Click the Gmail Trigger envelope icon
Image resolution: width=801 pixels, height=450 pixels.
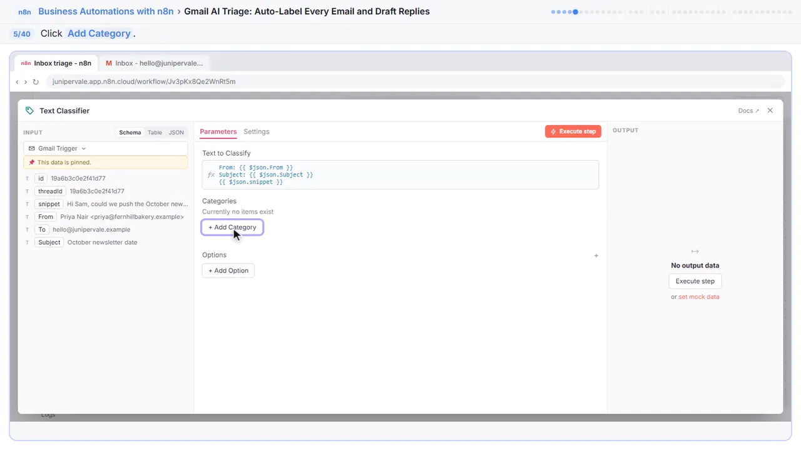coord(32,149)
